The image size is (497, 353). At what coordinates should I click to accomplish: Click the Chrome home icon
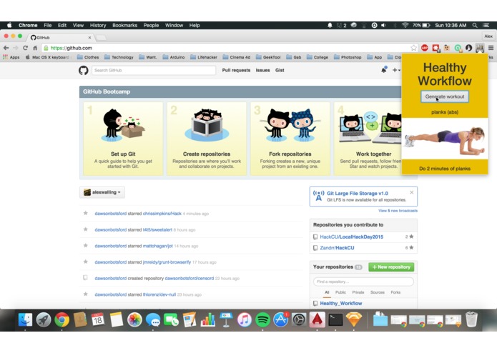coord(35,48)
